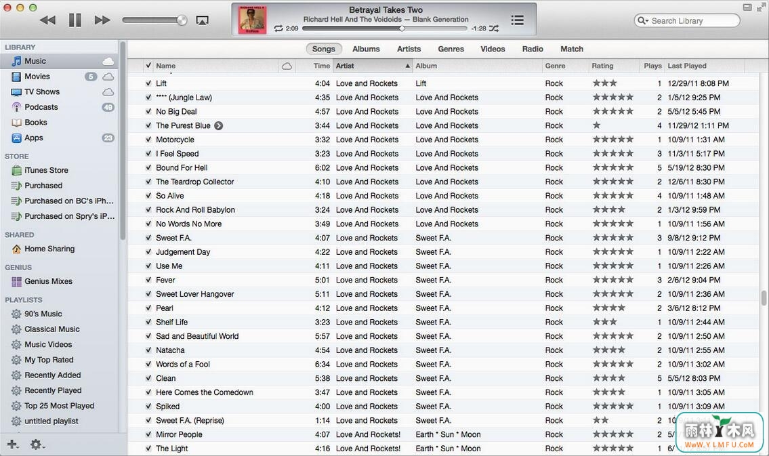Click the Search Library field

click(687, 20)
